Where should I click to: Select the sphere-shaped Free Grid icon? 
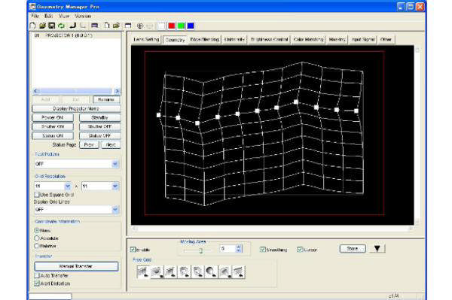pos(211,272)
